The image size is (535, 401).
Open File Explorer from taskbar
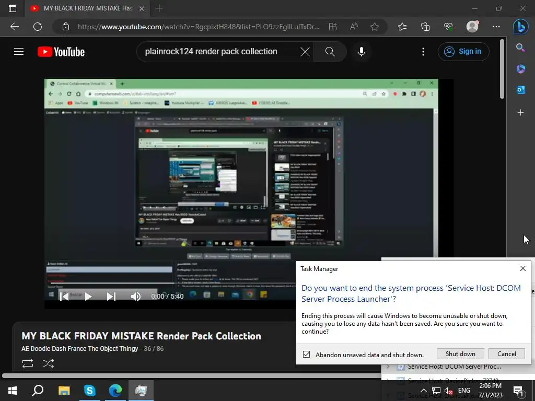64,391
